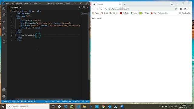The height and width of the screenshot is (109, 194).
Task: Select the index.html editor tab
Action: [15, 8]
